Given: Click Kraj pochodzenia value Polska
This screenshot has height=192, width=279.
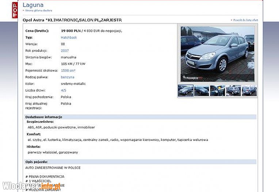Looking at the screenshot, I should [66, 97].
